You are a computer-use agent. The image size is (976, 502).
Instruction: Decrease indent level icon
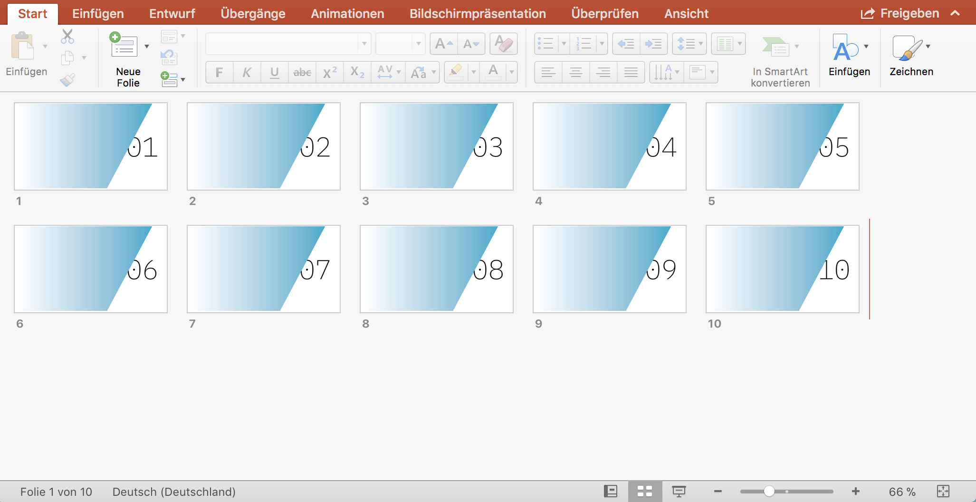coord(626,44)
